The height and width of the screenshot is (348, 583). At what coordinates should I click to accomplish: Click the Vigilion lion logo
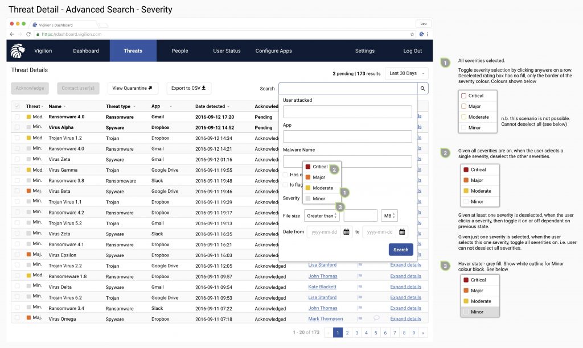18,51
